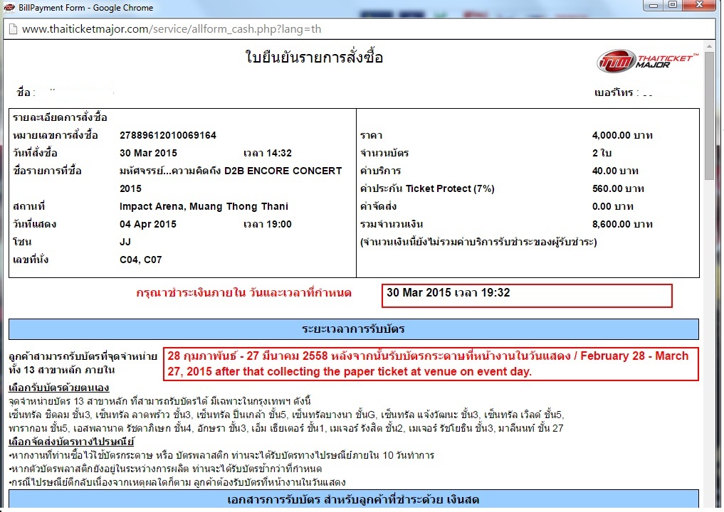Click the ticket count 2 ใบ
The image size is (724, 512).
(602, 153)
